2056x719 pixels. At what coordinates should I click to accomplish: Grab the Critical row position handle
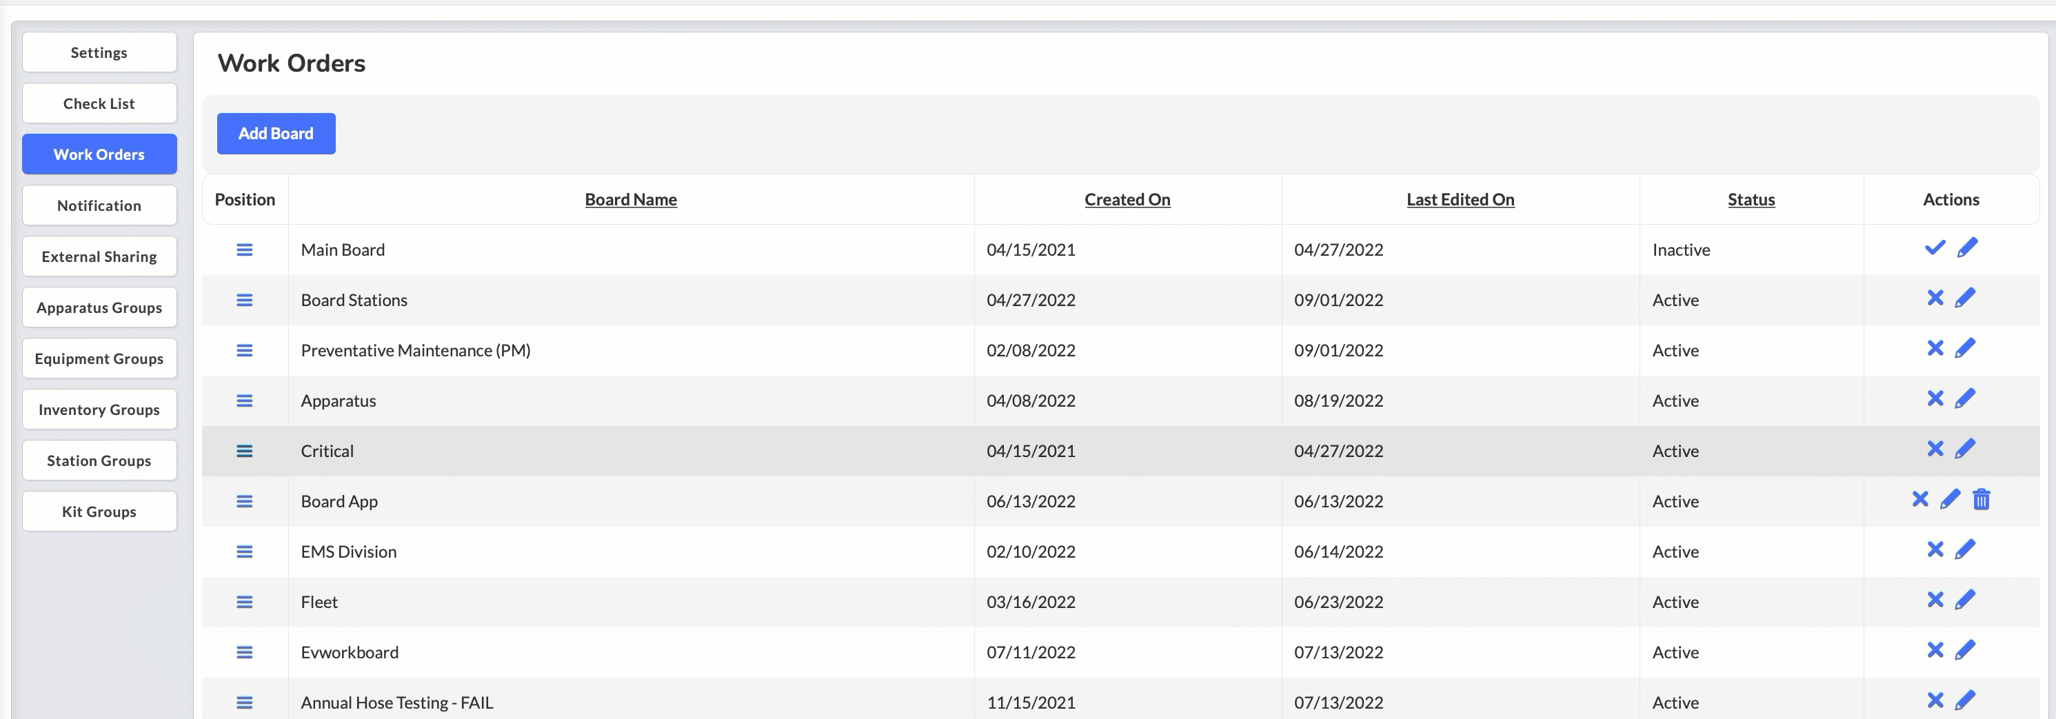(x=244, y=451)
